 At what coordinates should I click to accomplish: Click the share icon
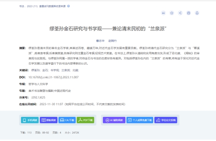[180, 13]
